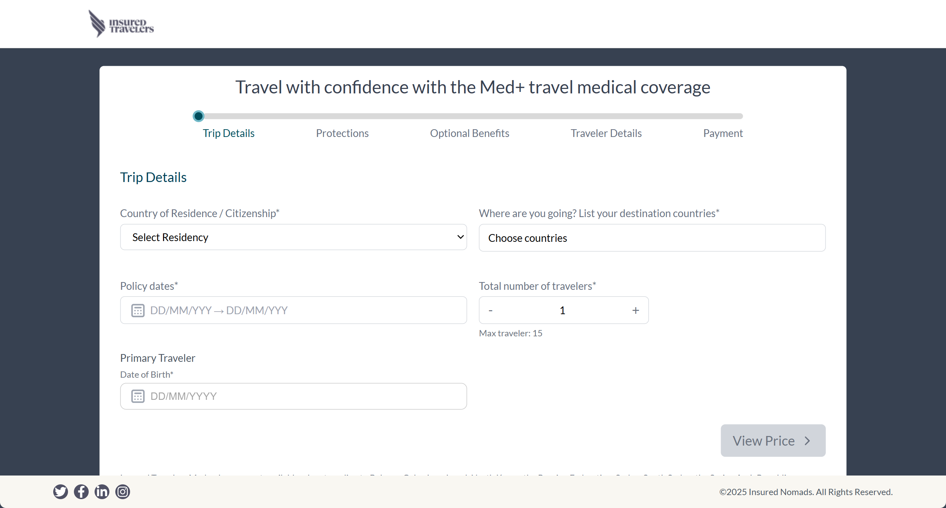
Task: Decrease the number of travelers
Action: pos(491,310)
